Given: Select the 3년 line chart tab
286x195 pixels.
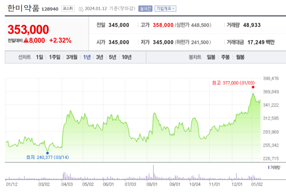Looking at the screenshot, I should click(x=99, y=57).
